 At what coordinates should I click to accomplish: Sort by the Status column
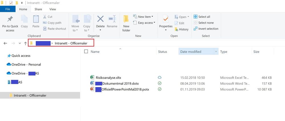click(x=163, y=52)
